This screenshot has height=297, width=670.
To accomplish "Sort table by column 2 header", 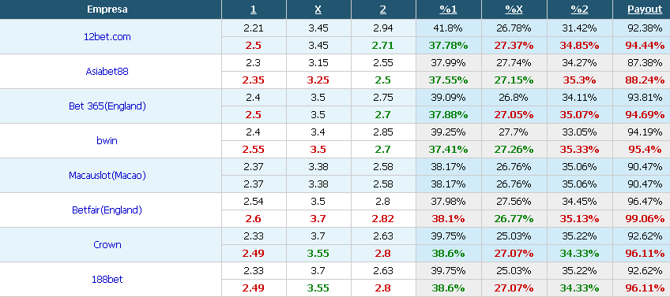I will pos(383,9).
